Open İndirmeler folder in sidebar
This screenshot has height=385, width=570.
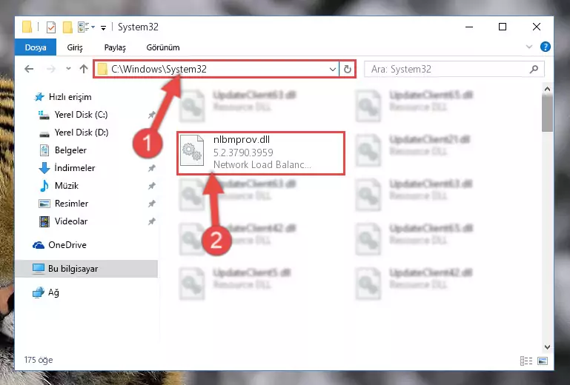[75, 168]
